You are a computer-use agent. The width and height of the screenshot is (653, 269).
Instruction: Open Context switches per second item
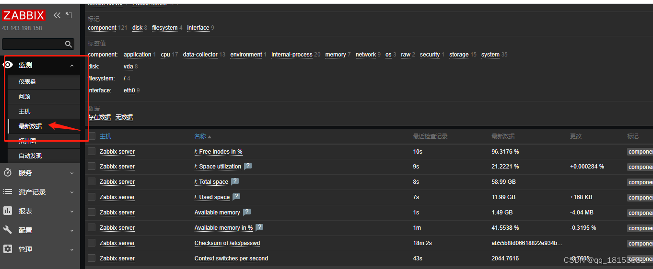(231, 258)
